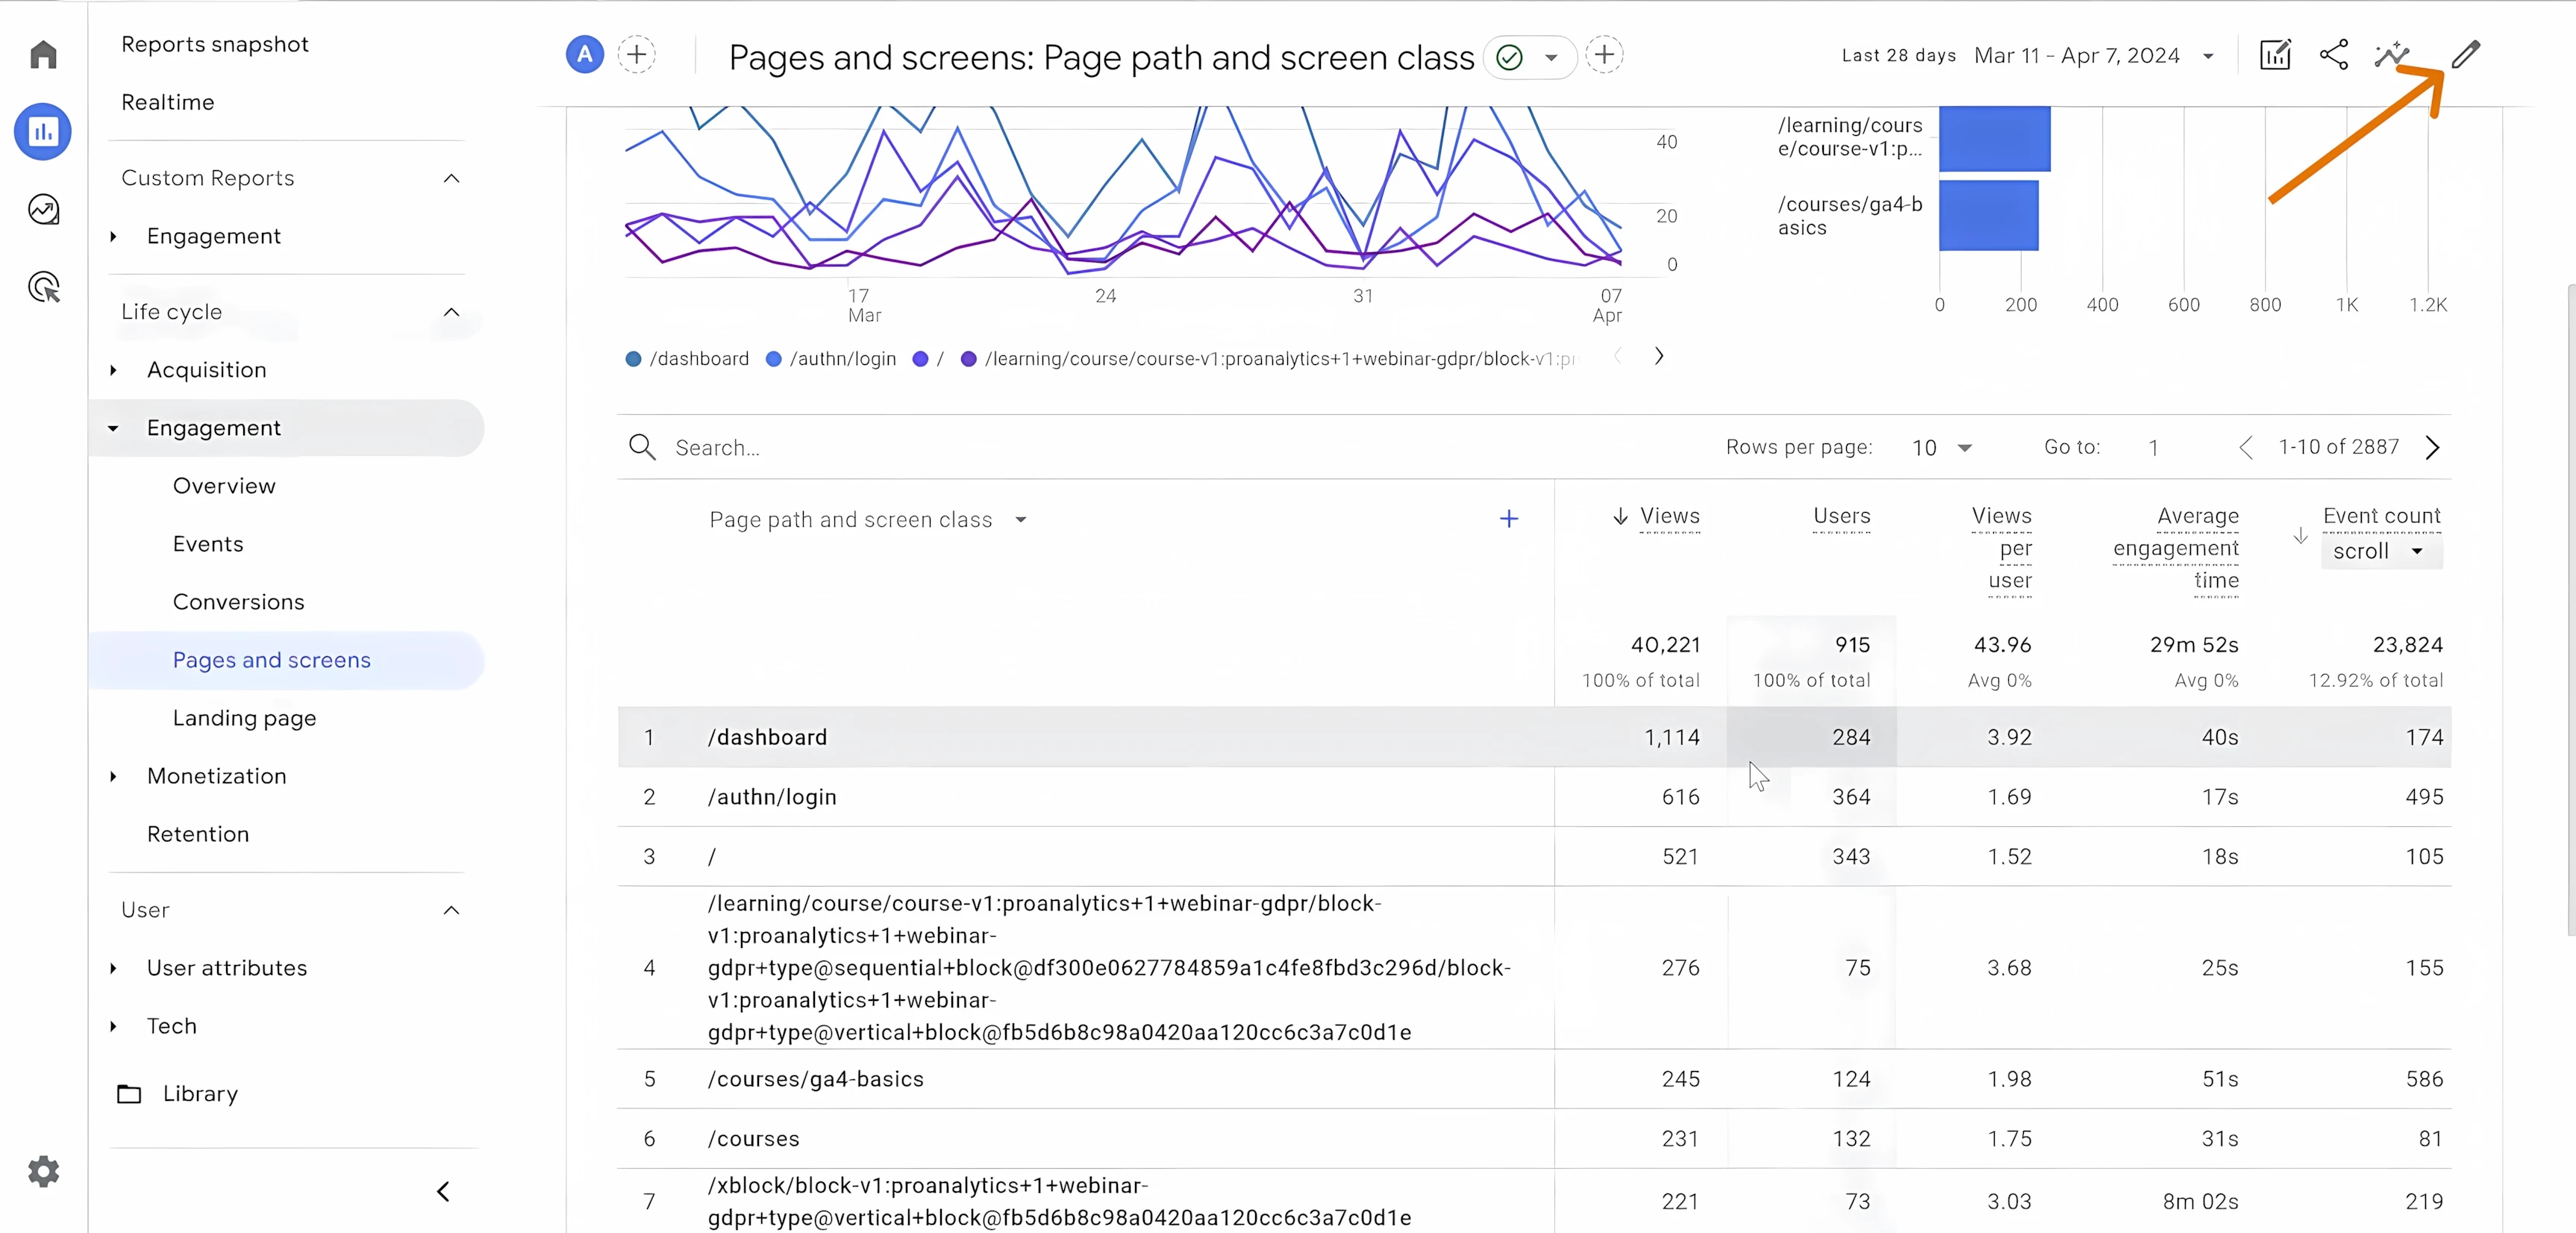2576x1233 pixels.
Task: Add a comparison with the plus button
Action: (x=637, y=55)
